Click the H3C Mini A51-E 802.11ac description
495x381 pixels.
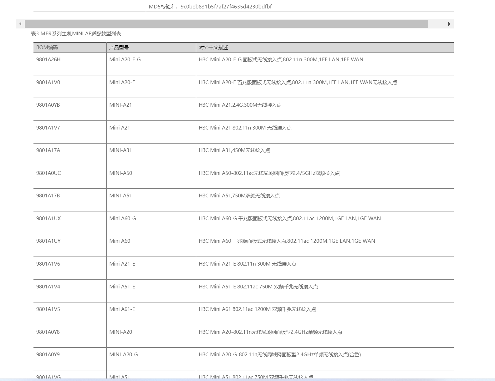point(258,287)
